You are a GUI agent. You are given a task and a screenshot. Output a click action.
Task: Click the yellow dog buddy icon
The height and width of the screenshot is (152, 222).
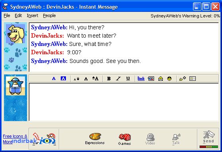[x=15, y=34]
